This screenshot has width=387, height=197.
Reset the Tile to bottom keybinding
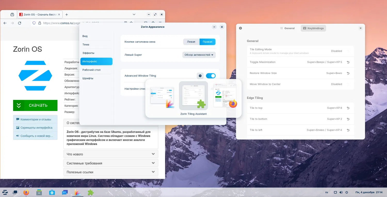348,119
